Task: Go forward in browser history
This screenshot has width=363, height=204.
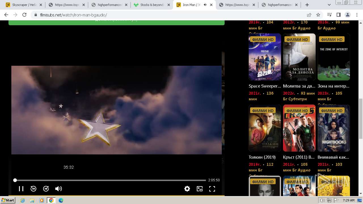Action: tap(15, 15)
